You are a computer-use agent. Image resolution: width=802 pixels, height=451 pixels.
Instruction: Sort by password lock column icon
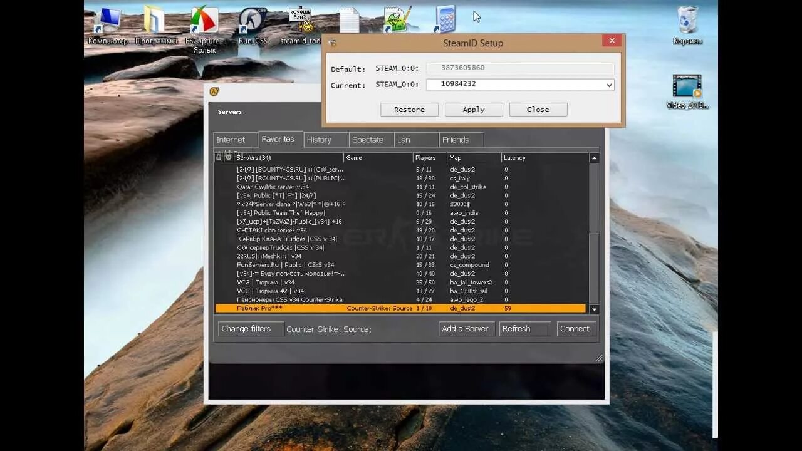coord(219,158)
